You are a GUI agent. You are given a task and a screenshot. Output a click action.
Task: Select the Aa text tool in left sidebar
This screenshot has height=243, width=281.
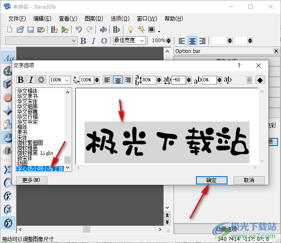pos(9,58)
